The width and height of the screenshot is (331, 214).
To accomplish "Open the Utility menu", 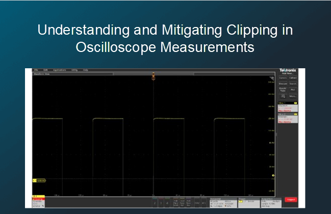I will pos(74,70).
